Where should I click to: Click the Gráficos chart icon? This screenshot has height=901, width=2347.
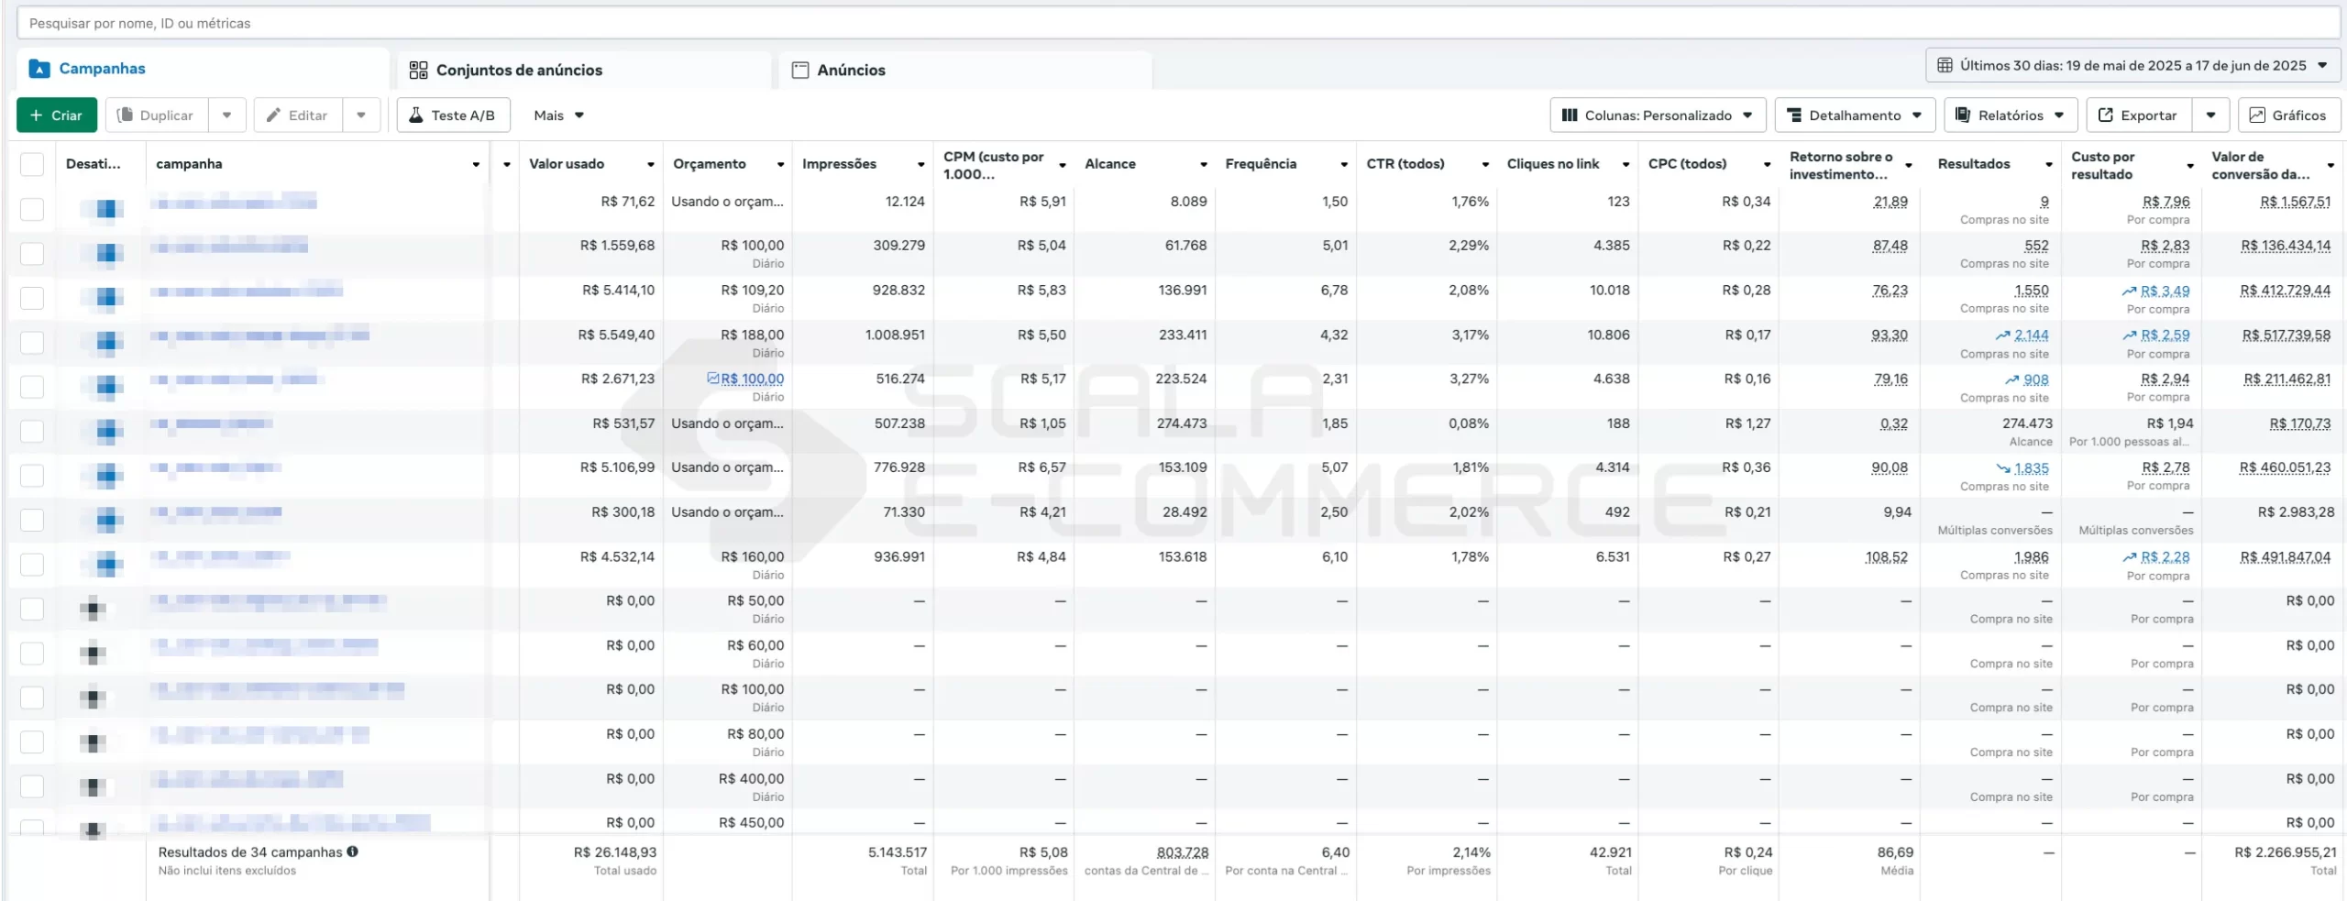click(x=2257, y=115)
